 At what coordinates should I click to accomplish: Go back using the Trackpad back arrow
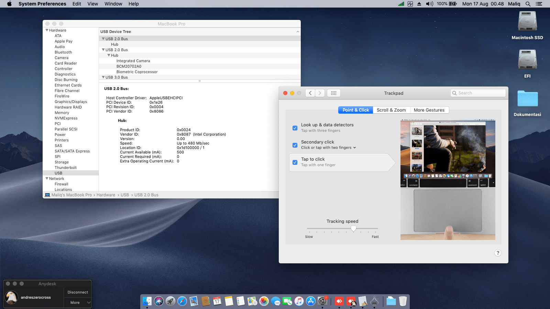coord(310,93)
